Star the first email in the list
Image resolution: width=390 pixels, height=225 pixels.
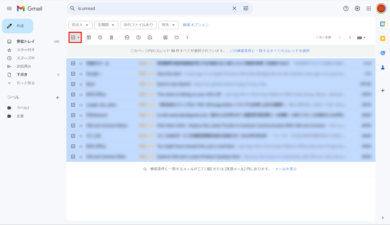(x=81, y=64)
